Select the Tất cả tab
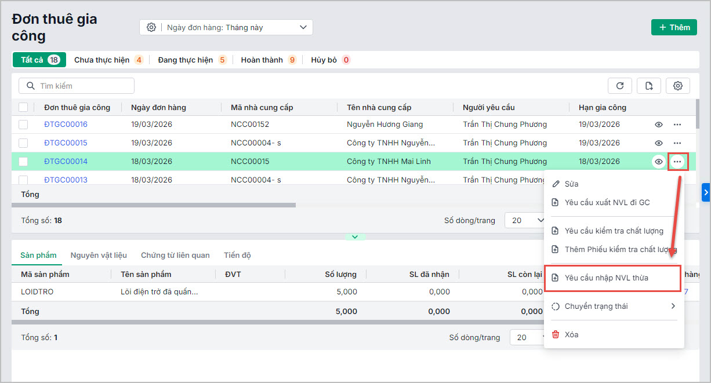Viewport: 711px width, 383px height. (x=39, y=60)
